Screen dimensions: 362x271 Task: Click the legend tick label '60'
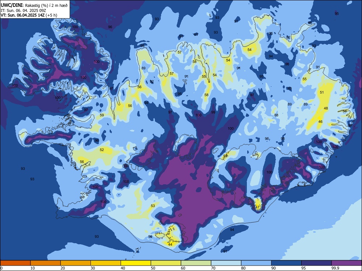click(183, 268)
